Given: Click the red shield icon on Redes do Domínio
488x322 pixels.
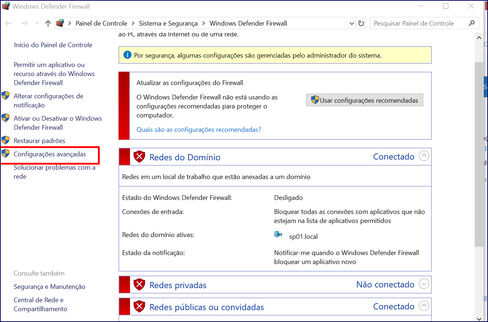Looking at the screenshot, I should point(139,157).
